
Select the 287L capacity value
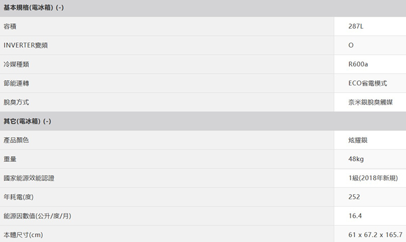click(x=357, y=27)
